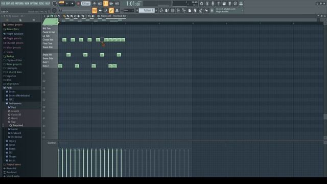
Task: Click the Play button in the transport
Action: pos(67,4)
